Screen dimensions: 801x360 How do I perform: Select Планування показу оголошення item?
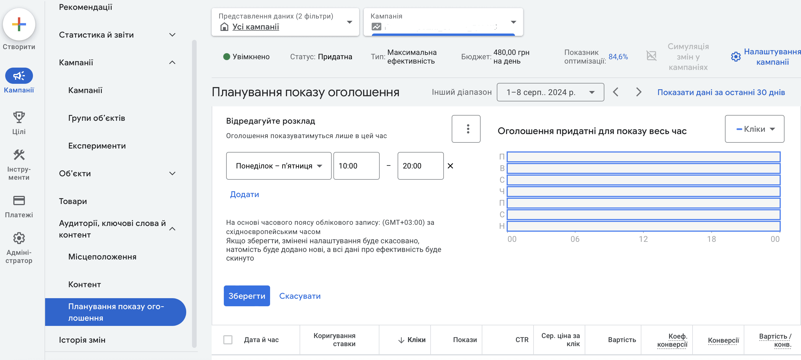[x=115, y=312]
